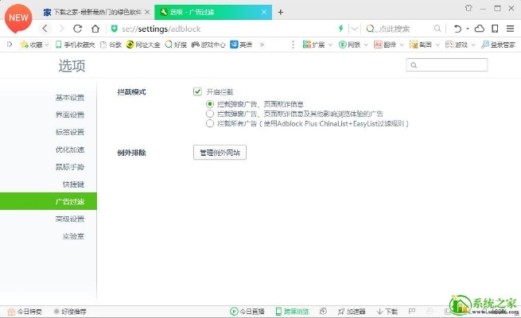521x318 pixels.
Task: Open 基本设置 in the settings sidebar
Action: click(70, 98)
